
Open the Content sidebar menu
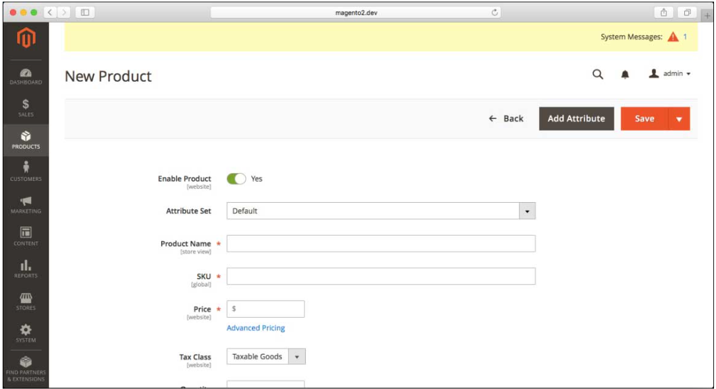pos(25,237)
